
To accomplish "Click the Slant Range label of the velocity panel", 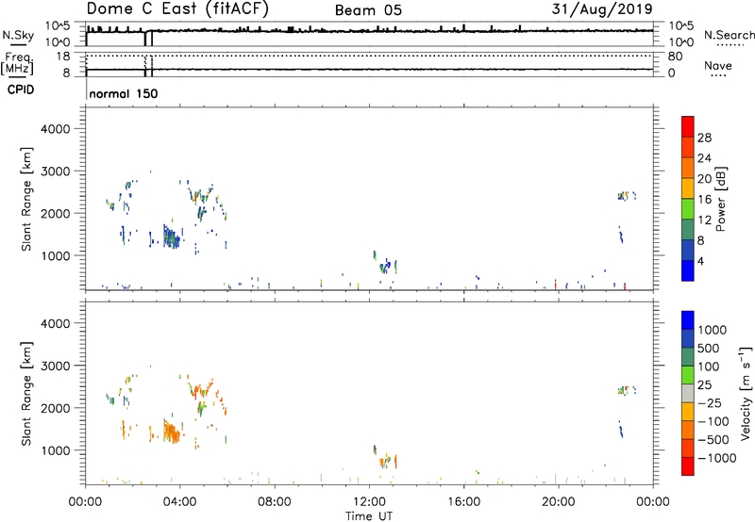I will click(x=26, y=394).
